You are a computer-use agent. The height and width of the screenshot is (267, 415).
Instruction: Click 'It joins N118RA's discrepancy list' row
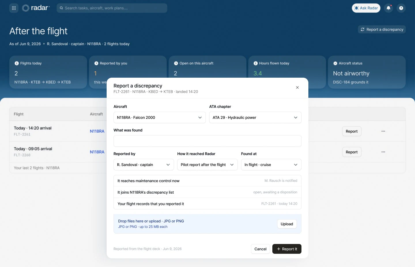[x=207, y=192]
